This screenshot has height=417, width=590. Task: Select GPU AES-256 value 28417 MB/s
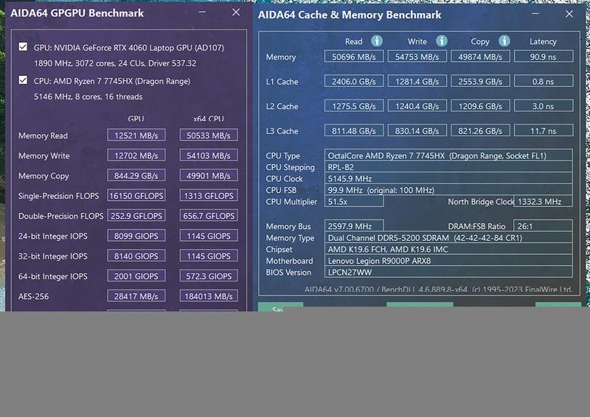[x=136, y=296]
